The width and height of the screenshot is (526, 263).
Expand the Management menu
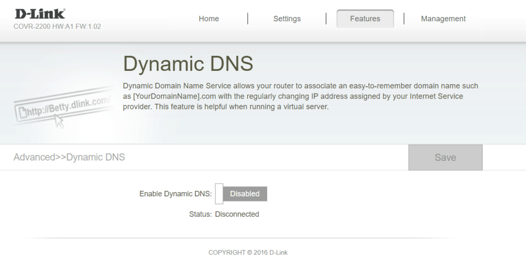coord(443,18)
